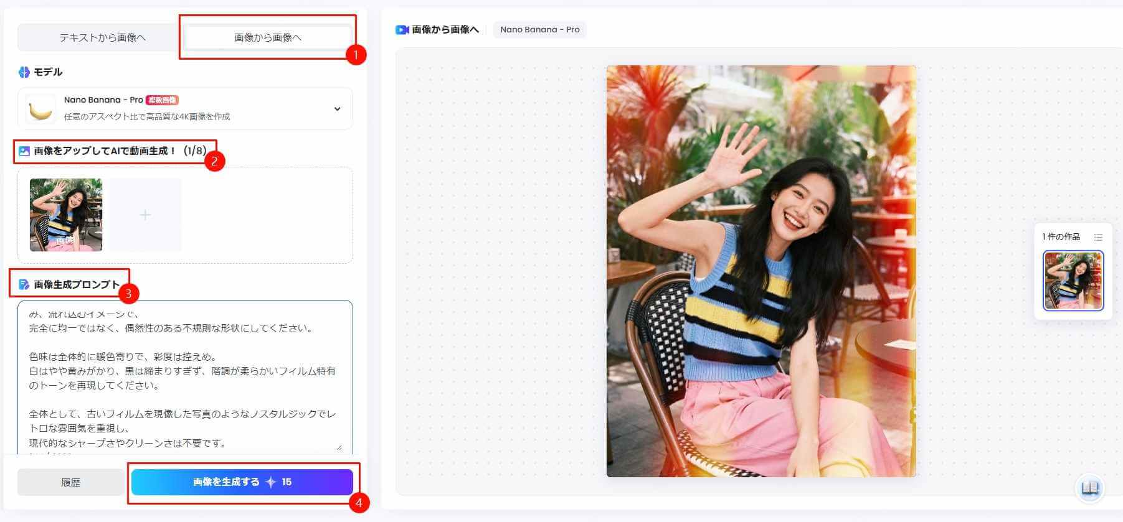Open the 履歴 history button
Image resolution: width=1123 pixels, height=522 pixels.
point(70,482)
